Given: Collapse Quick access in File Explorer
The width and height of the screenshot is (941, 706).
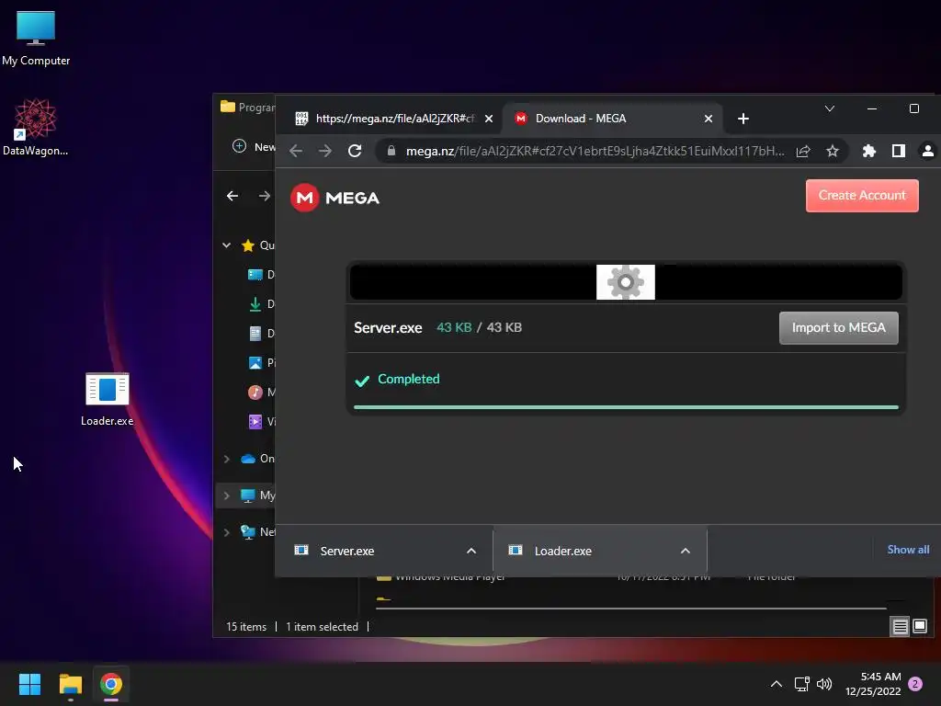Looking at the screenshot, I should (x=226, y=245).
